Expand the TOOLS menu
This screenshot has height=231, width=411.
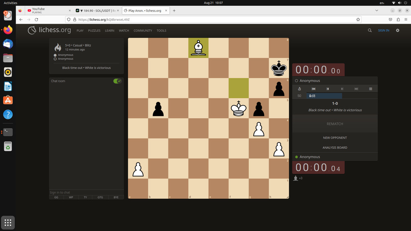[161, 30]
